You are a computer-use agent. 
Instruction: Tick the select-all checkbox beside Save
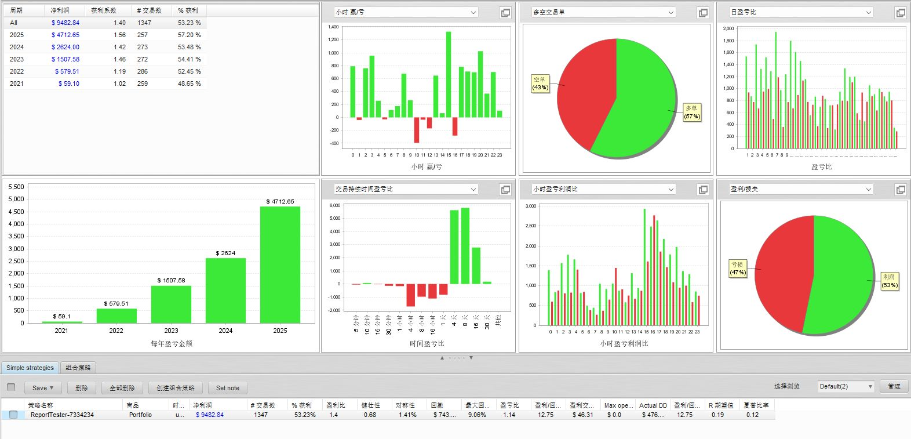tap(11, 387)
